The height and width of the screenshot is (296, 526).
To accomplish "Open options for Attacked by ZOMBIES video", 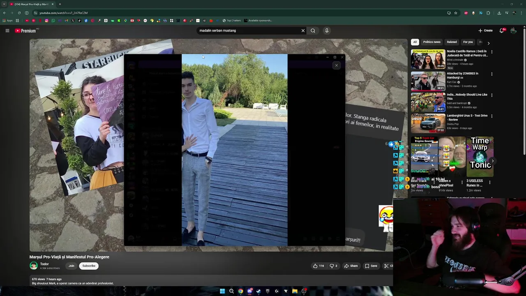I will [491, 74].
